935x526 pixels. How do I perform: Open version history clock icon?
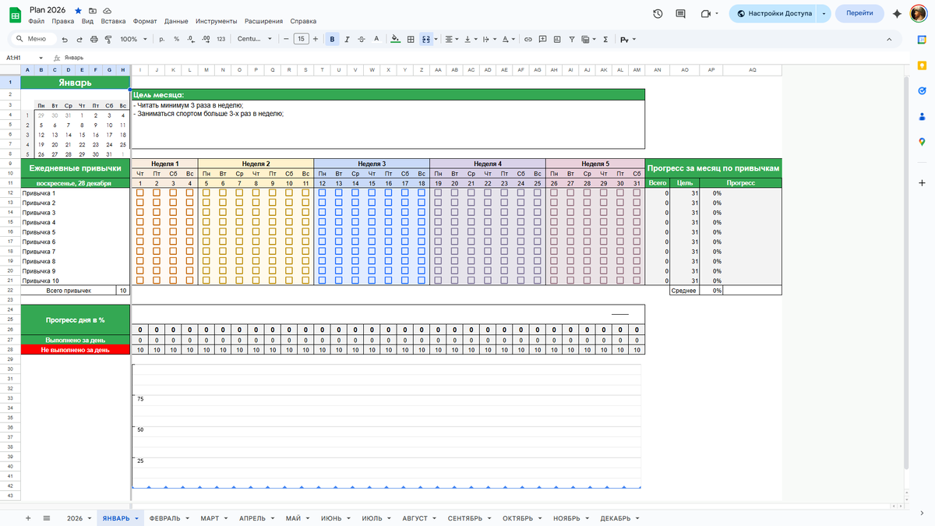pyautogui.click(x=658, y=13)
